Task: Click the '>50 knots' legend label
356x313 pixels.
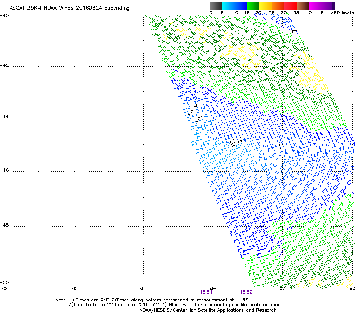Action: pyautogui.click(x=342, y=13)
